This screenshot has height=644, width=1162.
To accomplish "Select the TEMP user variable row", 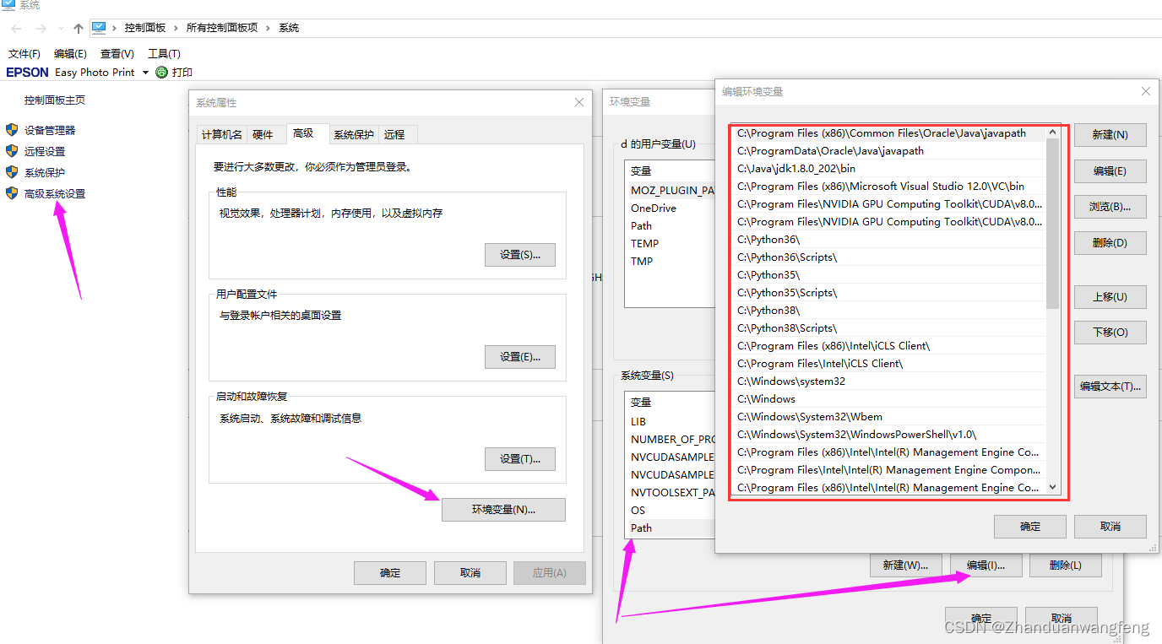I will point(671,244).
